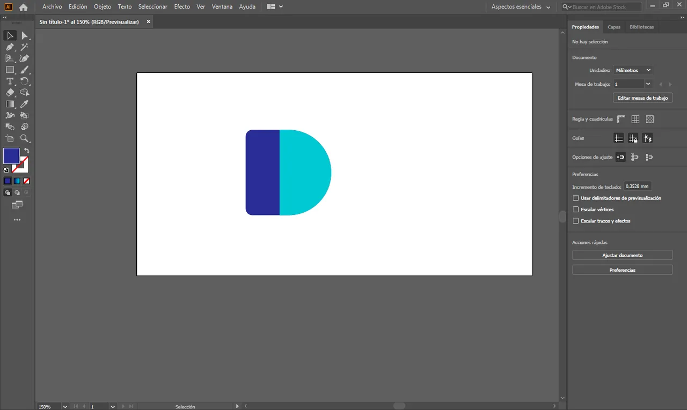Select the Paintbrush tool
Viewport: 687px width, 410px height.
point(24,70)
